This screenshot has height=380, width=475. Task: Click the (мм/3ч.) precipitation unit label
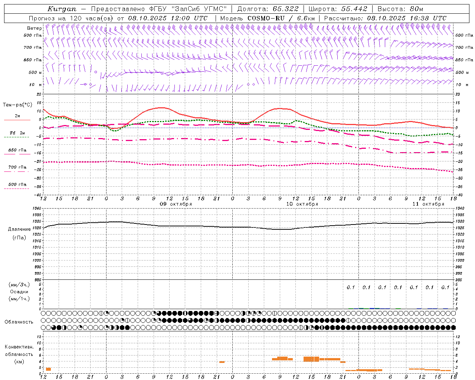click(19, 285)
